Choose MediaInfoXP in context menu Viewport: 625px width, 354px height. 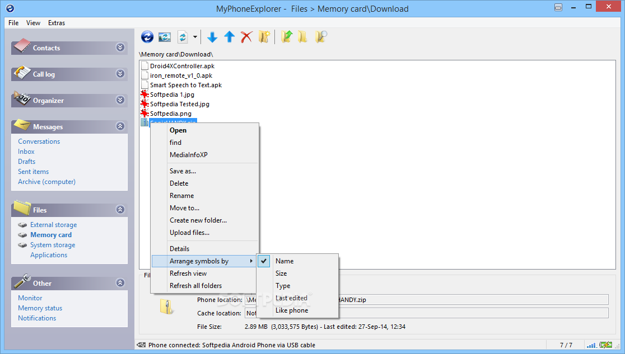point(204,155)
